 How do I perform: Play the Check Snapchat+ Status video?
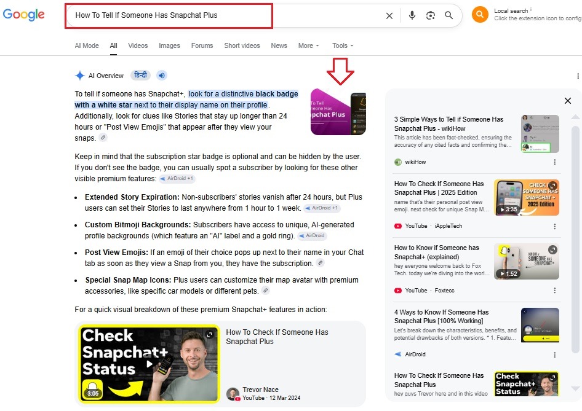coord(149,364)
